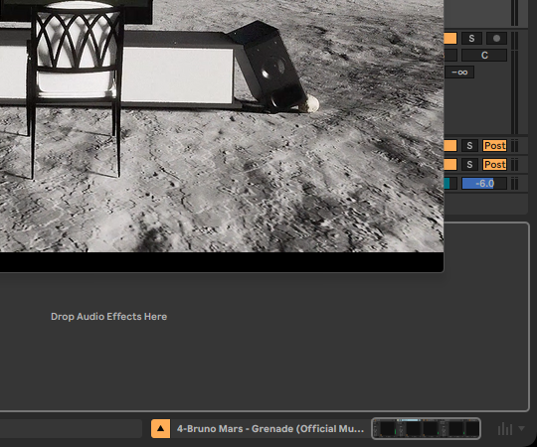The width and height of the screenshot is (537, 447).
Task: Mute the first return track activator
Action: 450,146
